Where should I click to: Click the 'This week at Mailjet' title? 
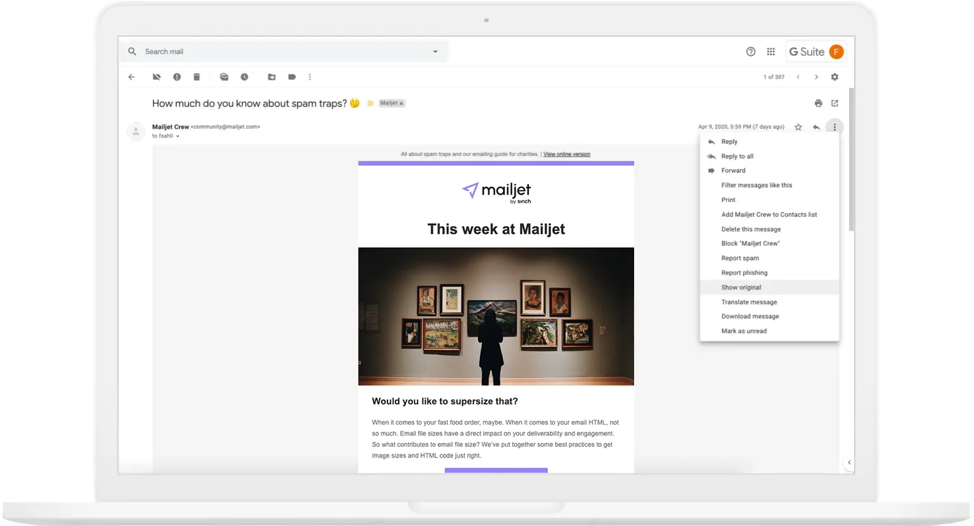click(496, 229)
